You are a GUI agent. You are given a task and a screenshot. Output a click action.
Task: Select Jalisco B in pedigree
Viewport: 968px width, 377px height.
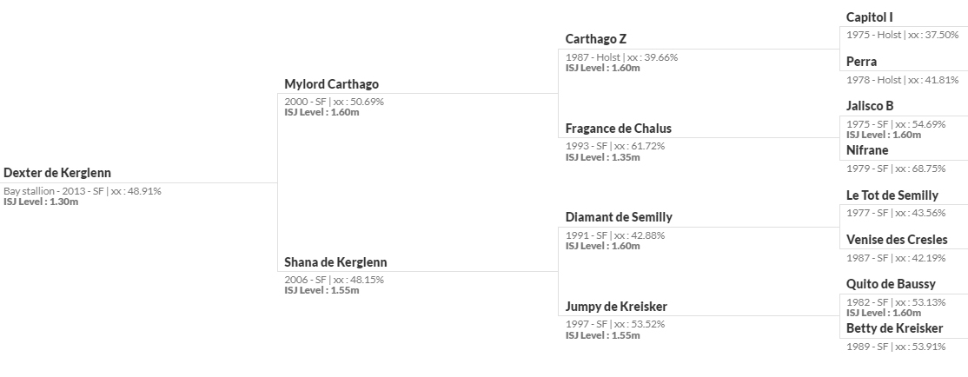[x=870, y=106]
